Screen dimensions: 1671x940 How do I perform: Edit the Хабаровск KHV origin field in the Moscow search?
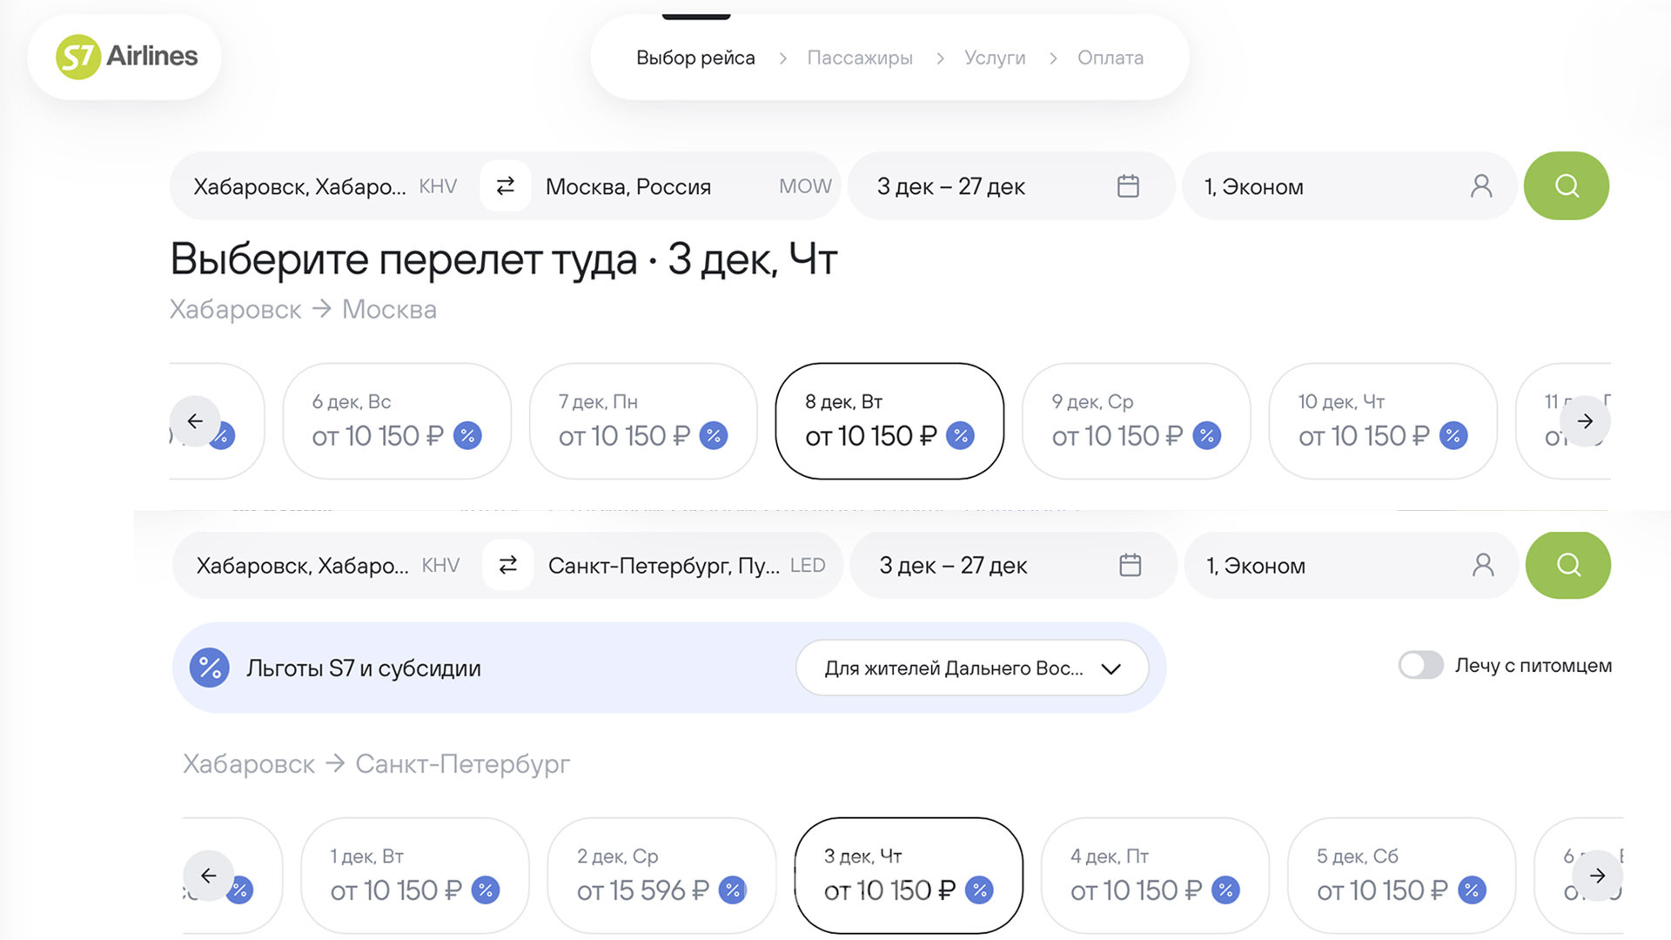325,186
